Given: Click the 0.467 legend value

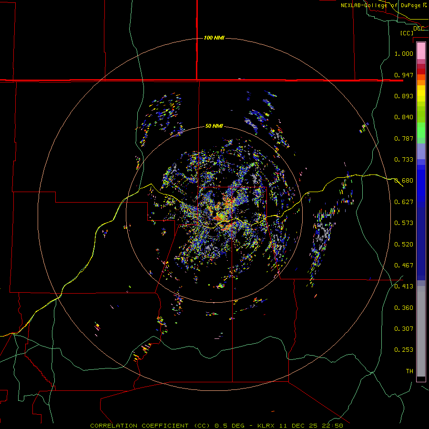Looking at the screenshot, I should point(404,266).
